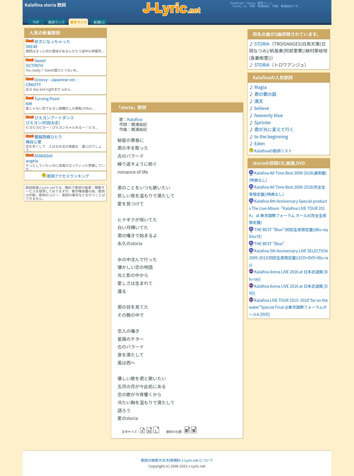This screenshot has width=354, height=476.
Task: Open J-Lyric.net について footer link
Action: [x=197, y=460]
